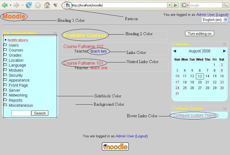
Task: Click the browser Back arrow button
Action: pyautogui.click(x=5, y=5)
